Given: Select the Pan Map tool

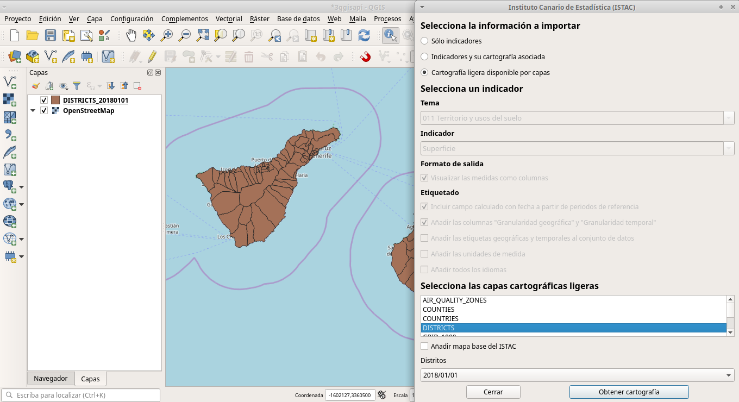Looking at the screenshot, I should tap(130, 35).
